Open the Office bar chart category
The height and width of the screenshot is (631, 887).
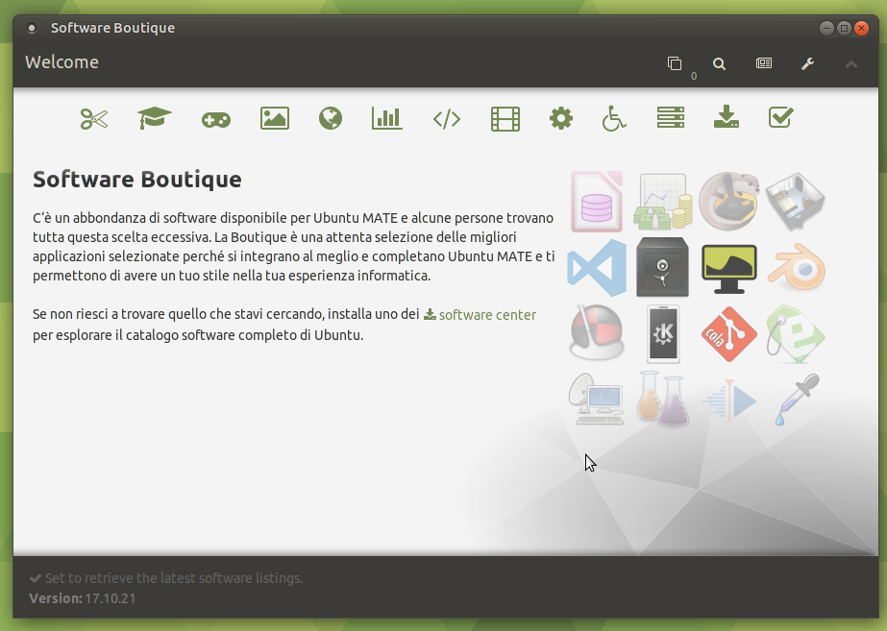click(x=387, y=118)
